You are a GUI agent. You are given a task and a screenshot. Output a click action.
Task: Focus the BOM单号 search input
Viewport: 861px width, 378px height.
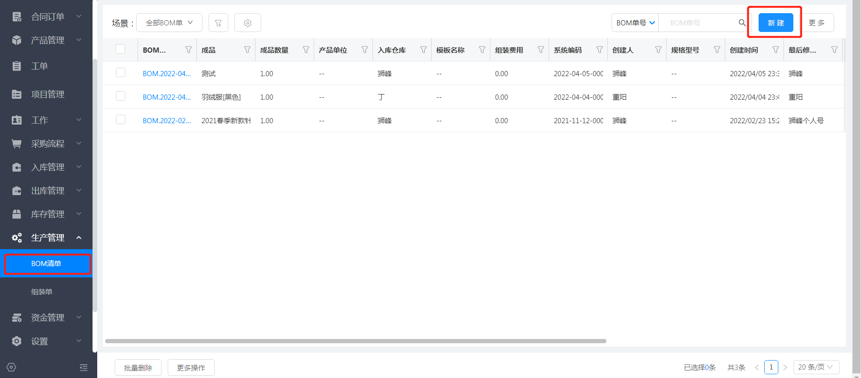698,23
